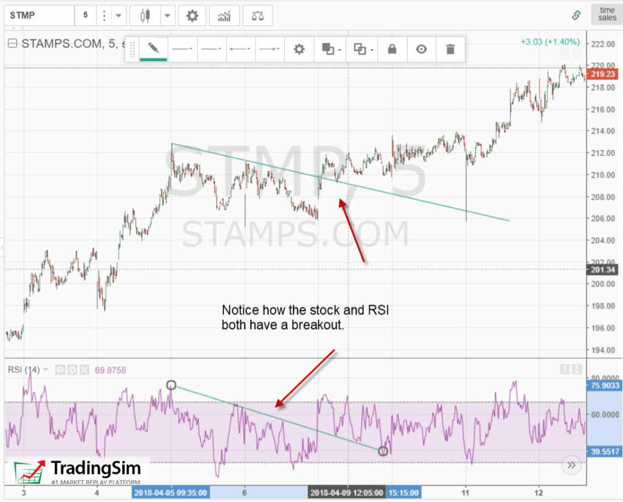Grab the drawing toolbar drag handle
The image size is (623, 502).
(132, 49)
